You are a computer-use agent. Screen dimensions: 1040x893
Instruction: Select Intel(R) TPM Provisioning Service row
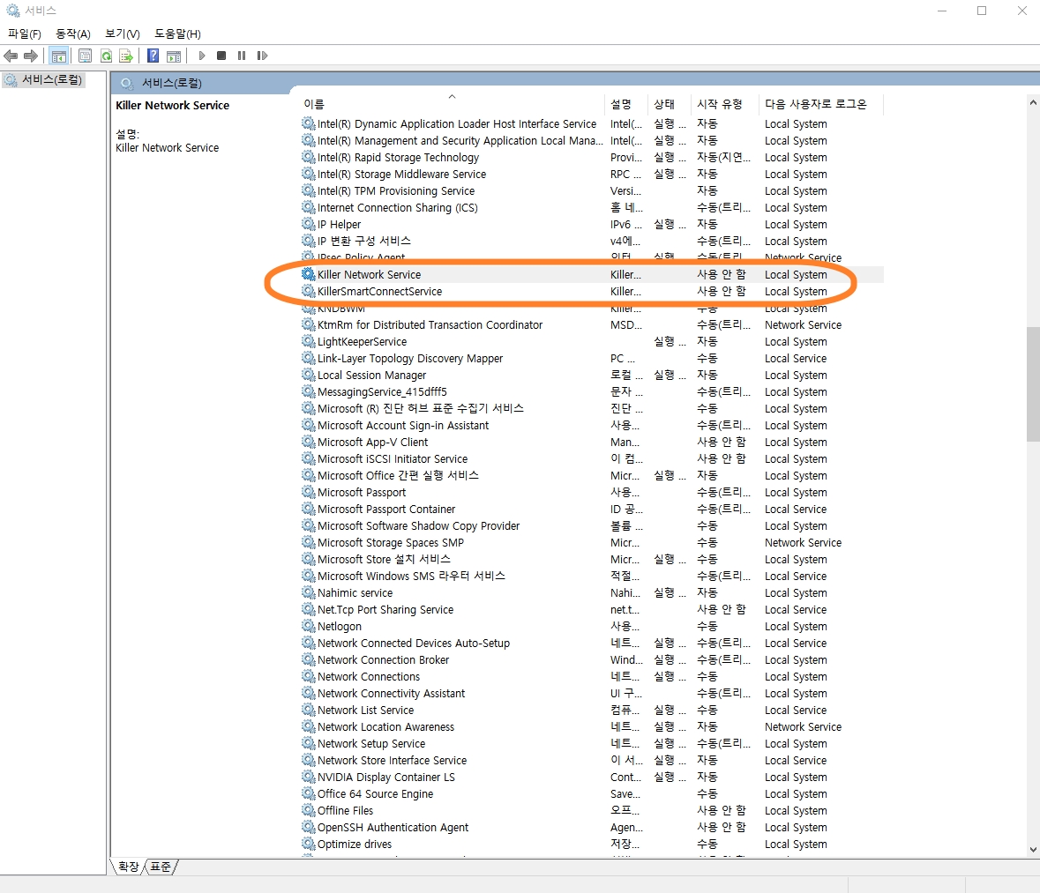click(x=592, y=191)
